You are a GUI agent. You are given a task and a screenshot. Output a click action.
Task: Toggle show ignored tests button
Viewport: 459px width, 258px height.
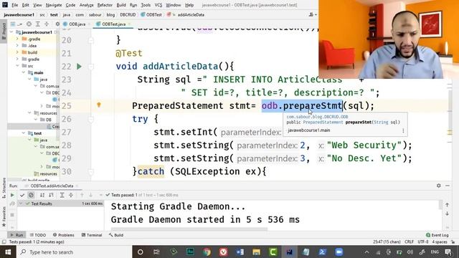point(31,195)
